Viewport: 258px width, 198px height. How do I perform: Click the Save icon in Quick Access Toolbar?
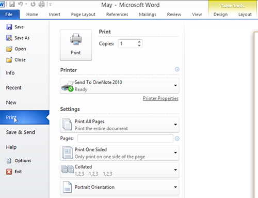(12, 4)
